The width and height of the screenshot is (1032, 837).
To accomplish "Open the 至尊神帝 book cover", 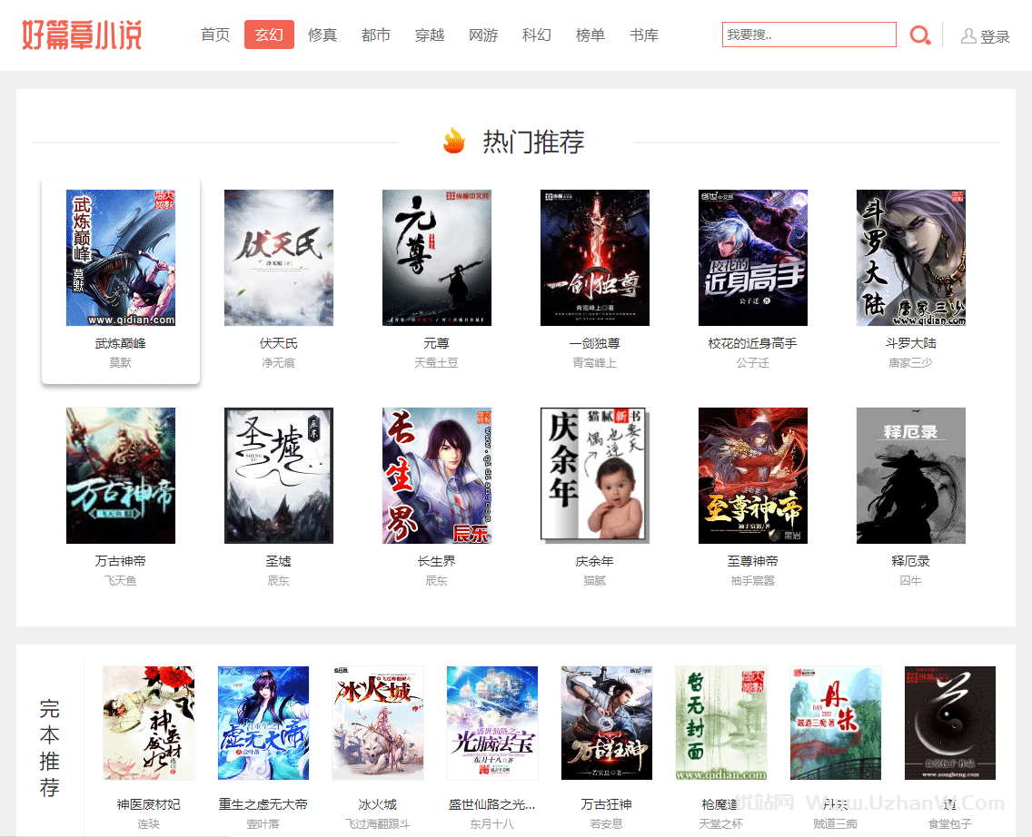I will pyautogui.click(x=752, y=476).
